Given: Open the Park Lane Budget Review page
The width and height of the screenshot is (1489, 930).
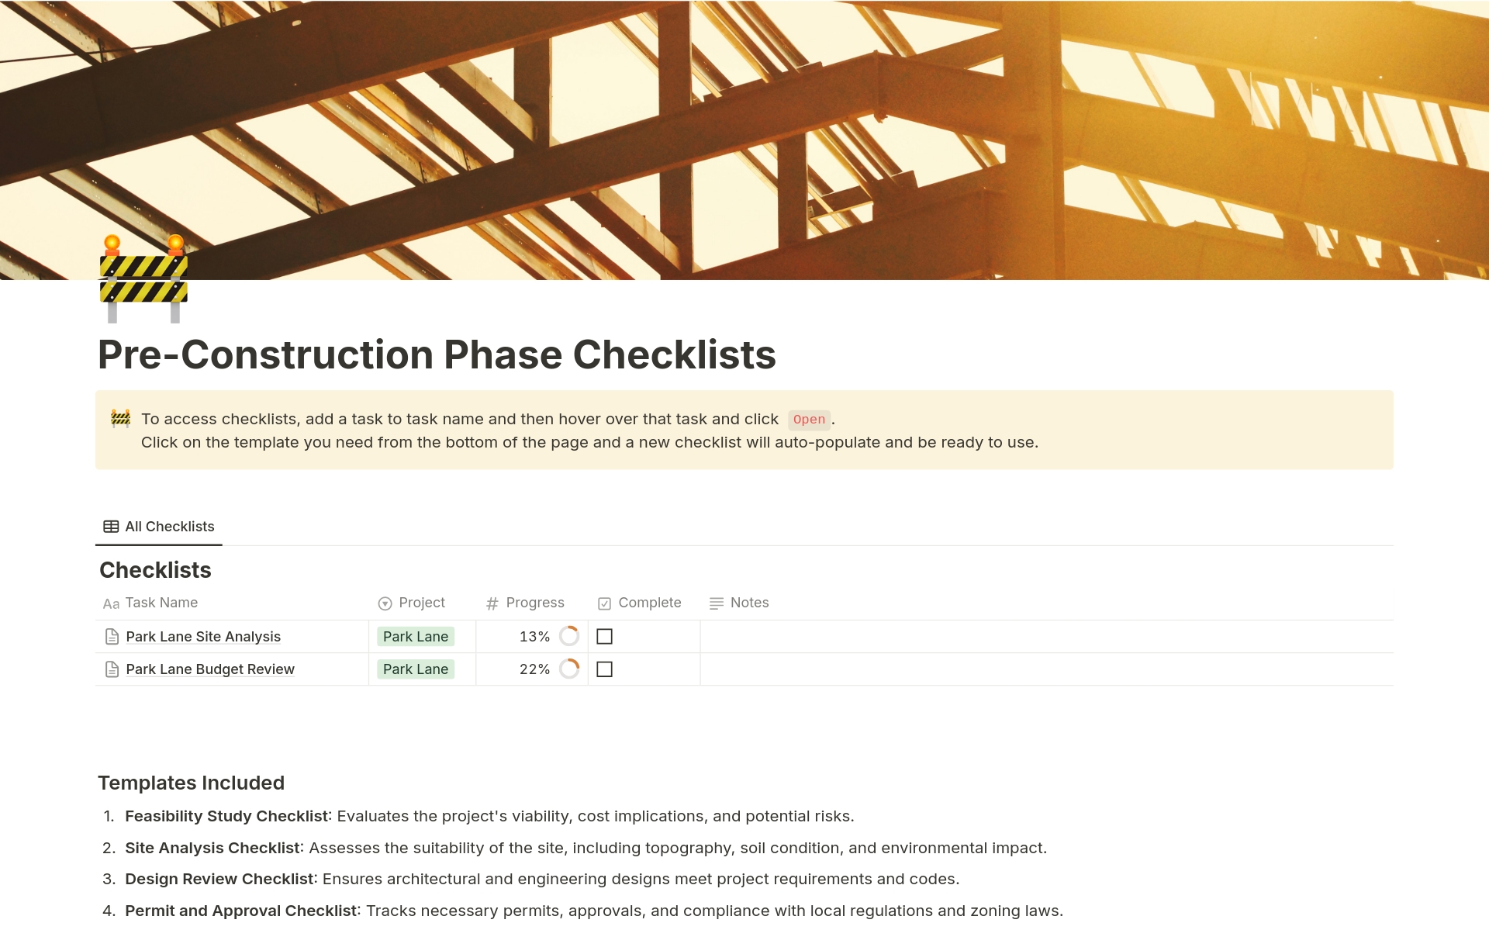Looking at the screenshot, I should pyautogui.click(x=210, y=669).
